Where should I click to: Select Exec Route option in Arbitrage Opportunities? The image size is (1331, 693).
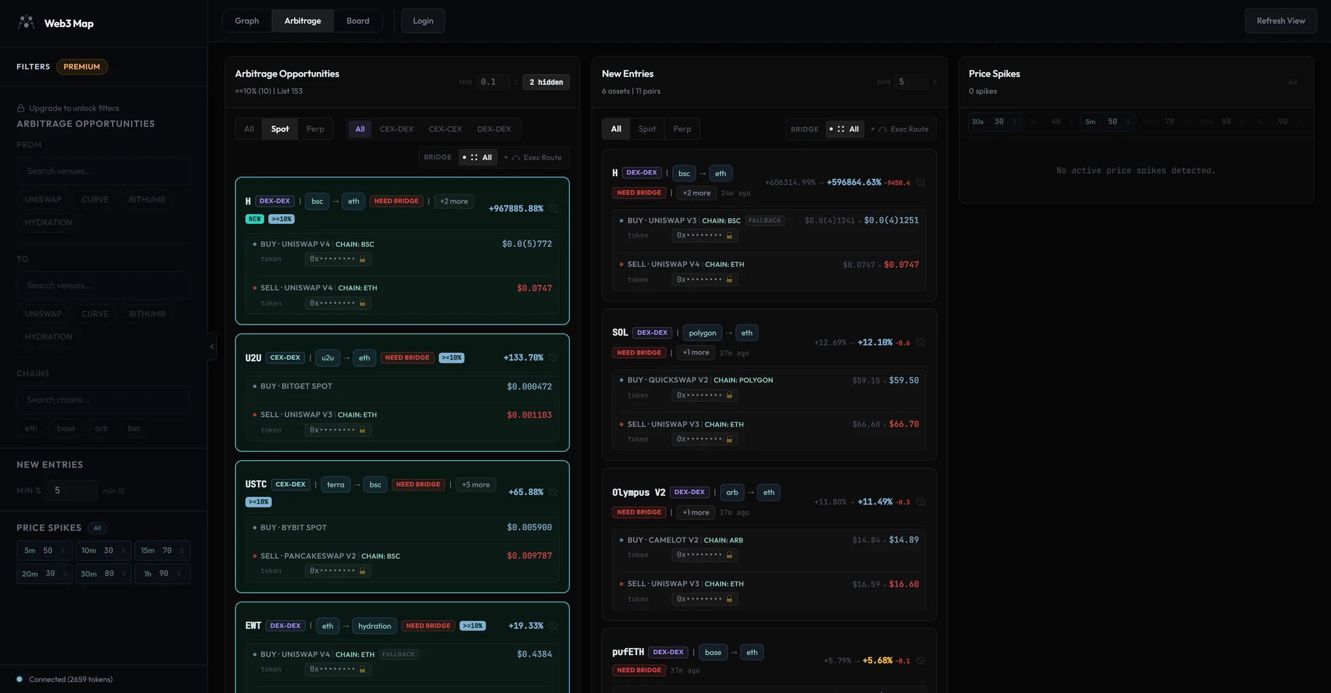533,157
